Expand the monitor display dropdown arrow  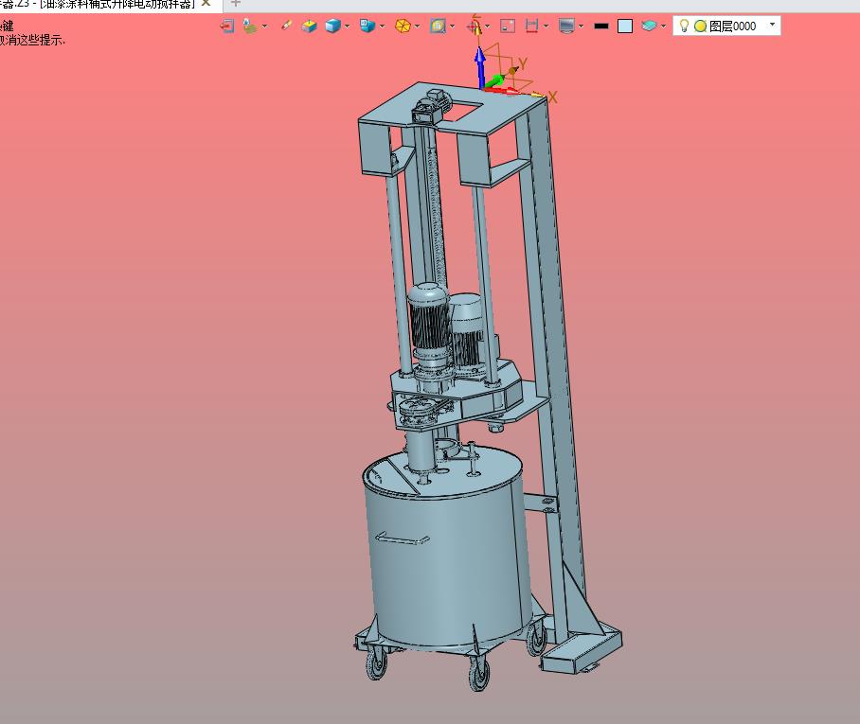point(581,26)
